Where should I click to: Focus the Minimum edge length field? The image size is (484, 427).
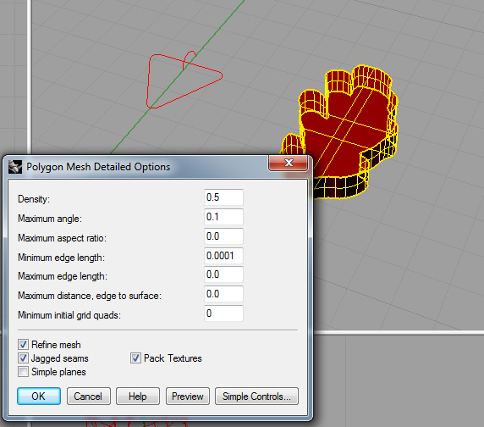223,256
